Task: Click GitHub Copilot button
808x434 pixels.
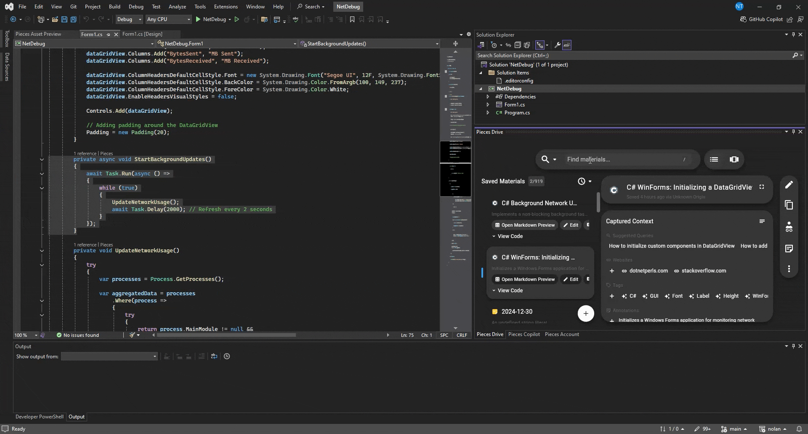Action: (x=762, y=19)
